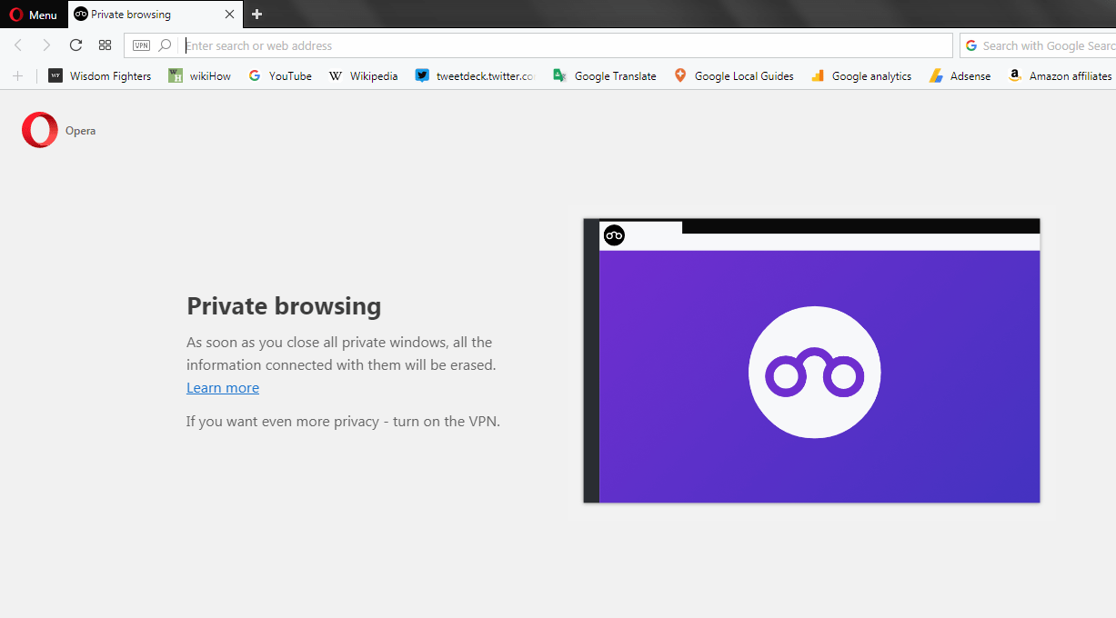
Task: Open the Wikipedia bookmark
Action: pos(364,76)
